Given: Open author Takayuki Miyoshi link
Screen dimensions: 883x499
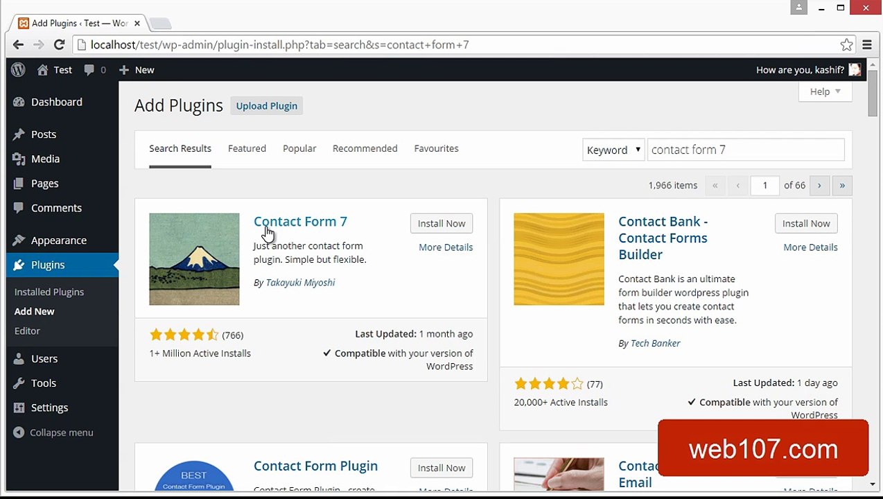Looking at the screenshot, I should (x=300, y=282).
